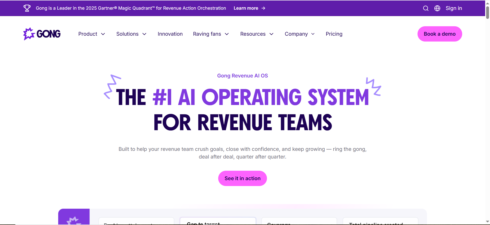490x225 pixels.
Task: Open the language selector globe icon
Action: (x=437, y=8)
